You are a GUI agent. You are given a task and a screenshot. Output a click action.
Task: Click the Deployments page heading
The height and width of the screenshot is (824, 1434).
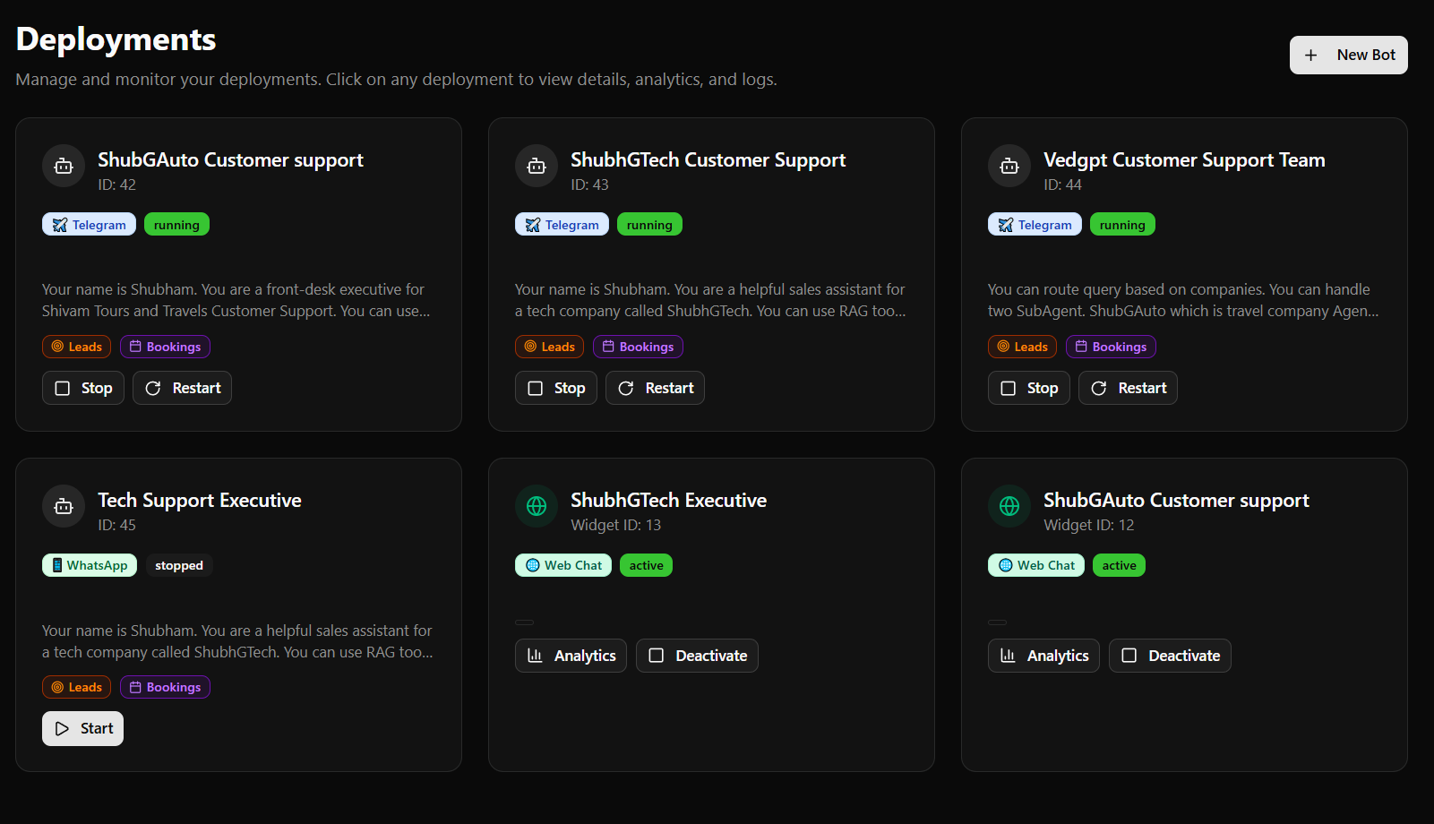point(116,39)
